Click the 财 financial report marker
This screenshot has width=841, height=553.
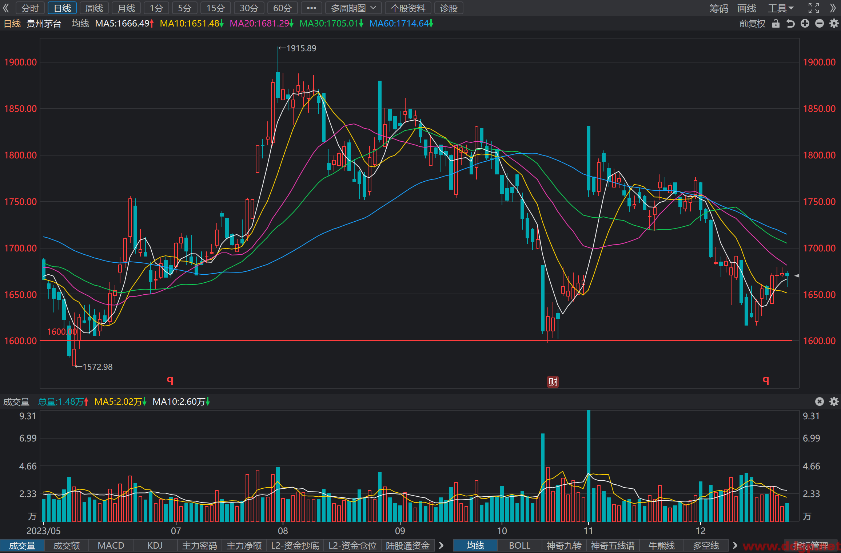pyautogui.click(x=553, y=382)
